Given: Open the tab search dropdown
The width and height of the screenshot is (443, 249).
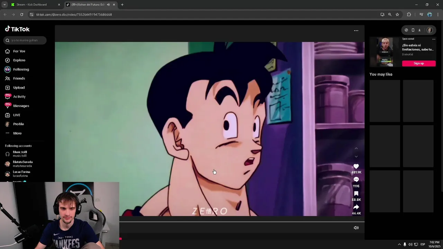Looking at the screenshot, I should (4, 4).
